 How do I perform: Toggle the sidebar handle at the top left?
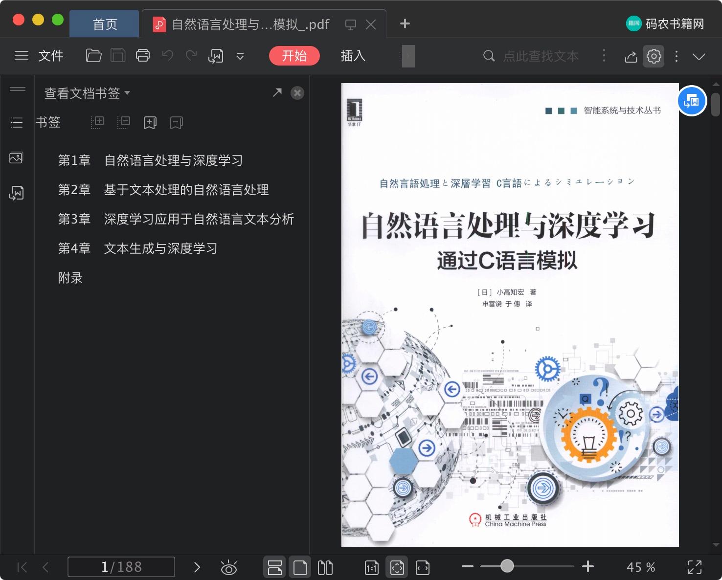point(18,89)
